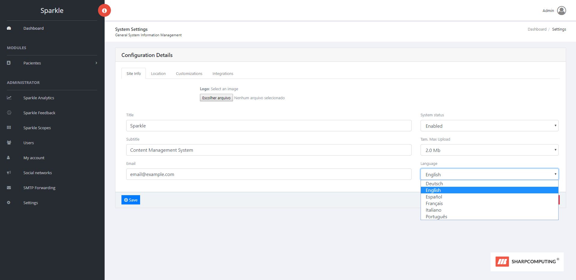Choose Italiano from the language list

[x=489, y=210]
